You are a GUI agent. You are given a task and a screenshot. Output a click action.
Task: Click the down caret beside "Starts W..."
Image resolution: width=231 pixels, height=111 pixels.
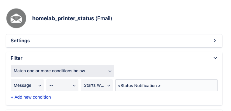[x=109, y=86]
